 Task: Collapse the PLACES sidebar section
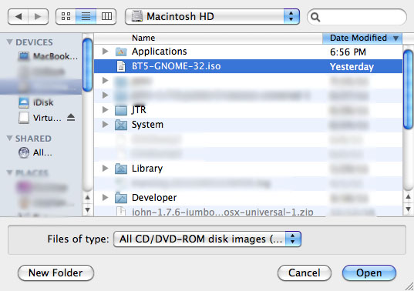point(9,172)
